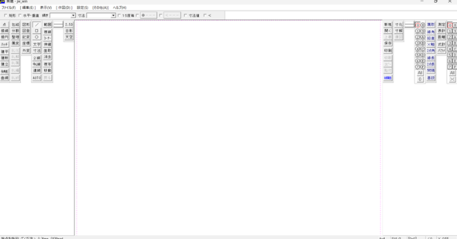Screen dimensions: 457x239
Task: Click the 新規 new file button
Action: 388,25
